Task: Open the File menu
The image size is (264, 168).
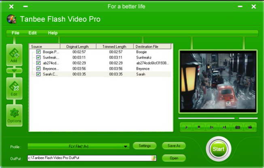Action: click(x=15, y=33)
